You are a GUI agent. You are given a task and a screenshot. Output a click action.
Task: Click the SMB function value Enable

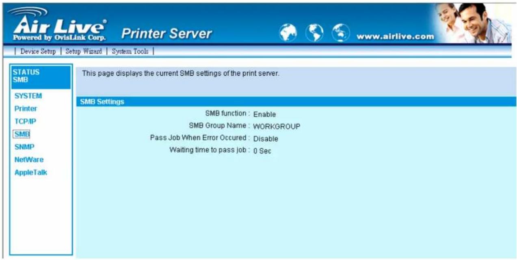click(264, 115)
